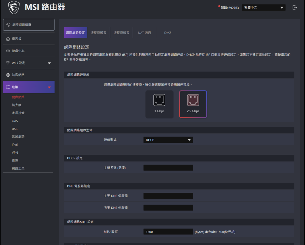Switch to the 網際網路設定 tab

coord(75,33)
